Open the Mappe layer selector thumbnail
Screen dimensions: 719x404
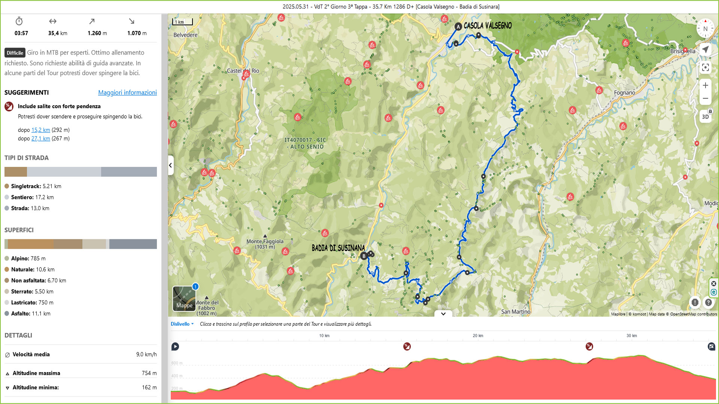click(184, 298)
